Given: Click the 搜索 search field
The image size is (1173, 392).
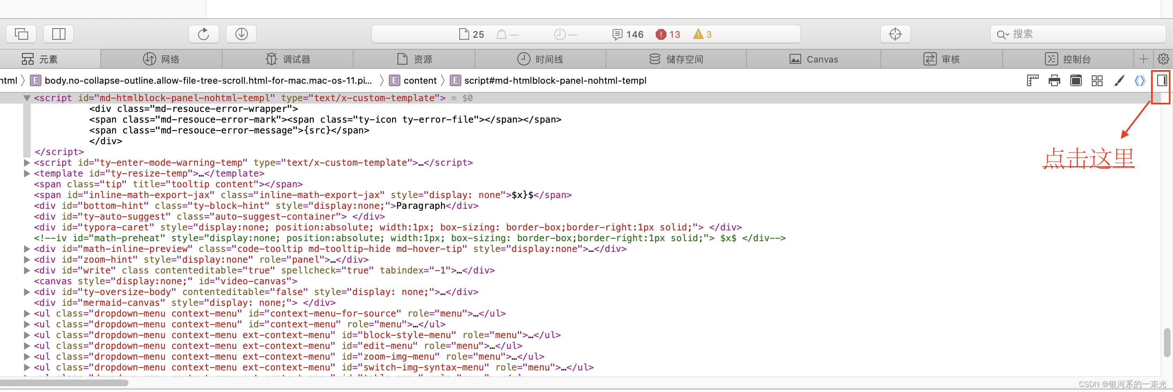Looking at the screenshot, I should click(x=1078, y=34).
